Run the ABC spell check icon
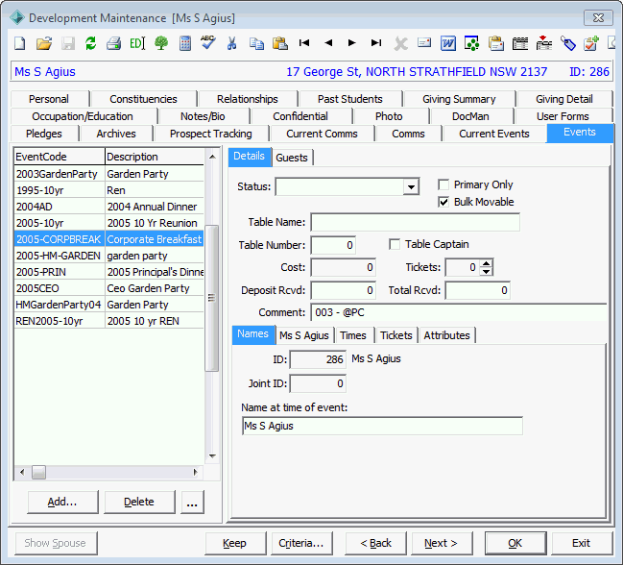The height and width of the screenshot is (565, 623). [208, 42]
